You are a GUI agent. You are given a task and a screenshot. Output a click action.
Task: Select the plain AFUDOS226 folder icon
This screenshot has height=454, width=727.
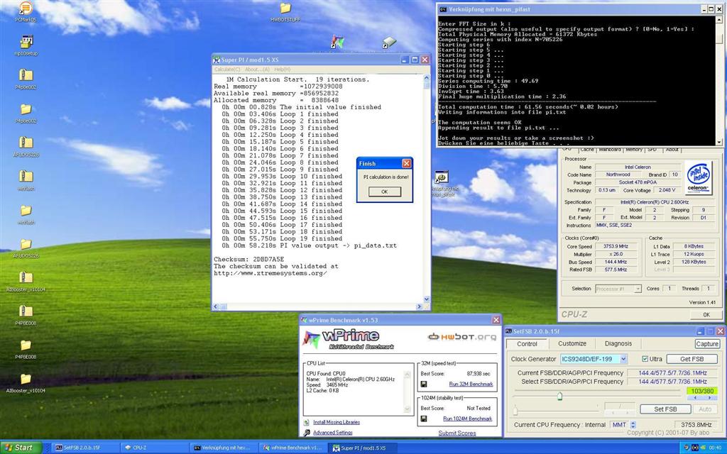pyautogui.click(x=26, y=244)
